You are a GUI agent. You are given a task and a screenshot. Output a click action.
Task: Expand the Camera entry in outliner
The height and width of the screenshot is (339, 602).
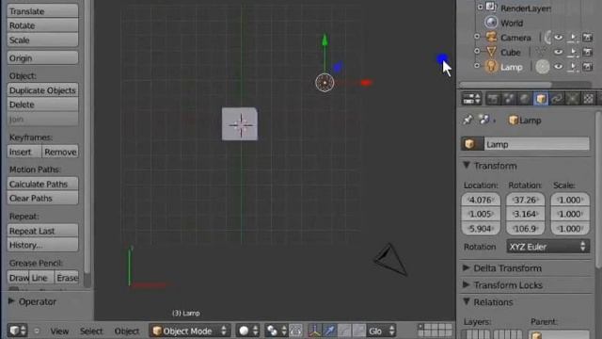(x=477, y=37)
